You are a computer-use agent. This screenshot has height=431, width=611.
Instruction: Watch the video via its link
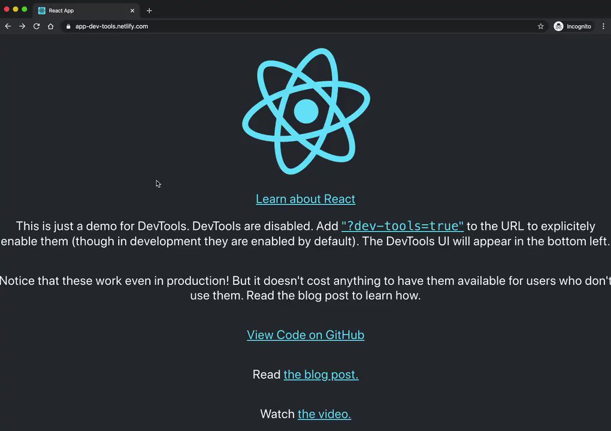(324, 414)
